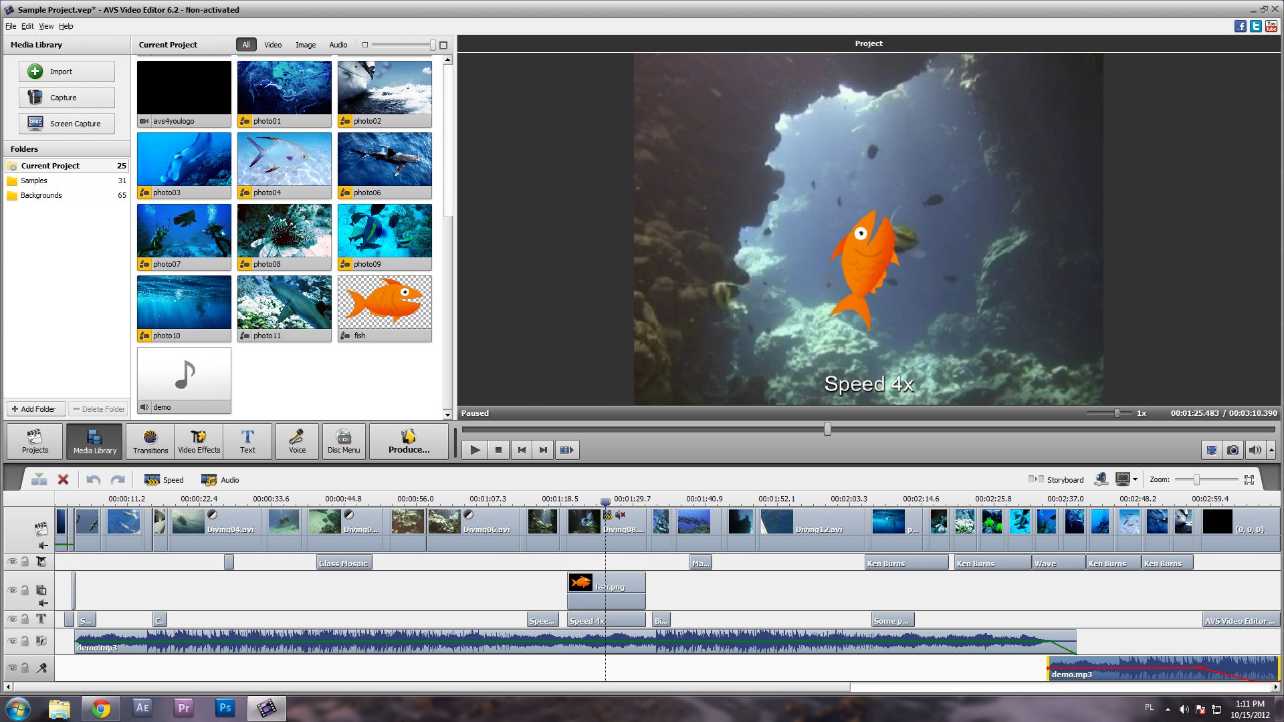Expand the Samples folder in library
The image size is (1284, 722).
(33, 180)
